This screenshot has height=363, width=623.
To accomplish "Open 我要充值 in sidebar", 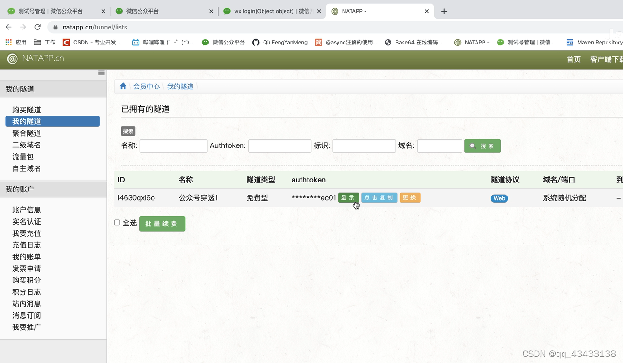I will 27,233.
